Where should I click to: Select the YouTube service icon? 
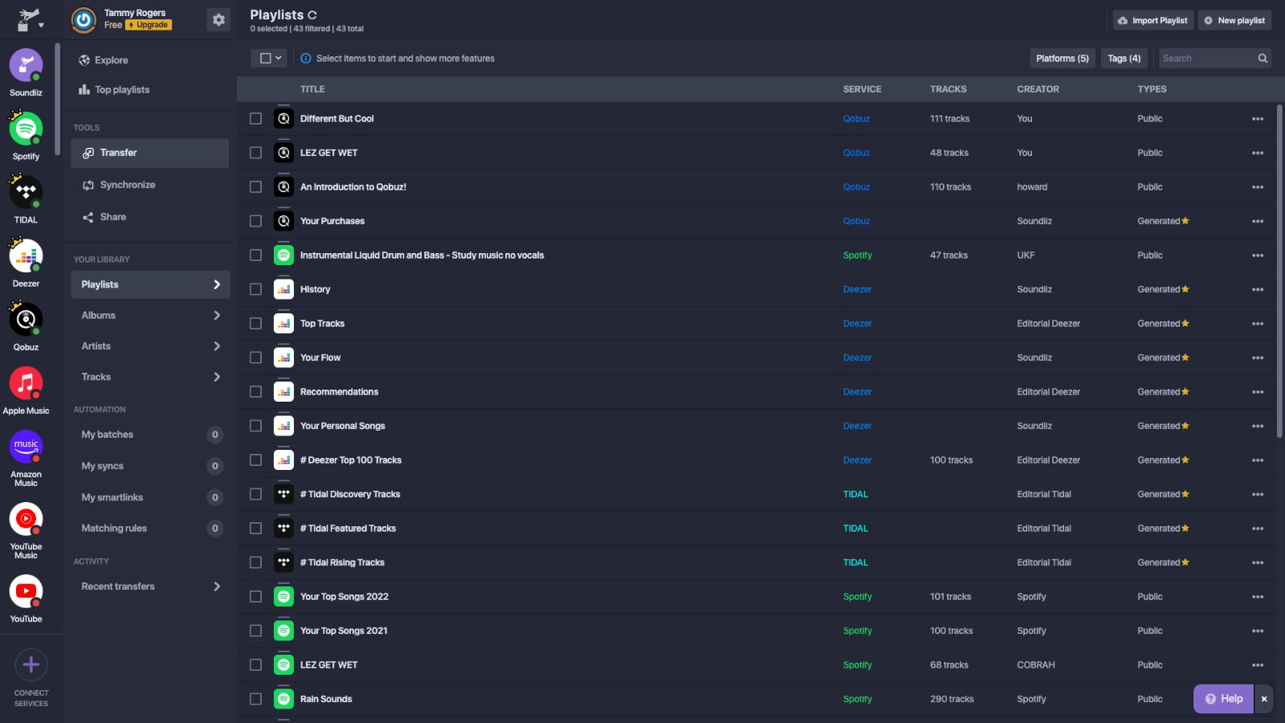tap(26, 591)
